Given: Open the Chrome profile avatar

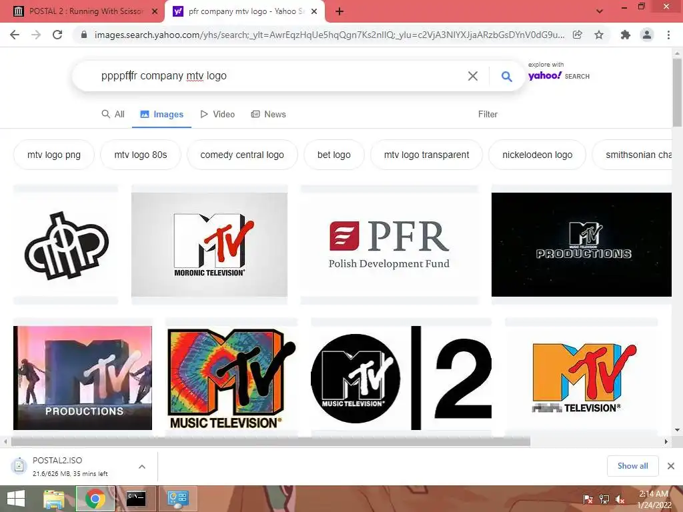Looking at the screenshot, I should (647, 35).
